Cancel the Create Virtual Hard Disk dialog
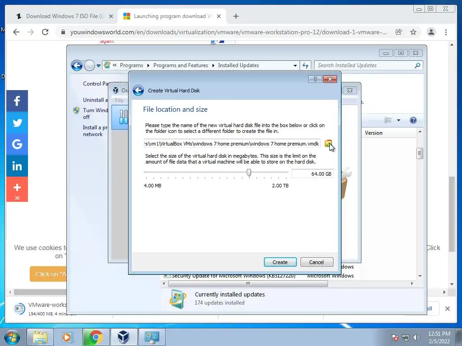Screen dimensions: 462x346 316,262
